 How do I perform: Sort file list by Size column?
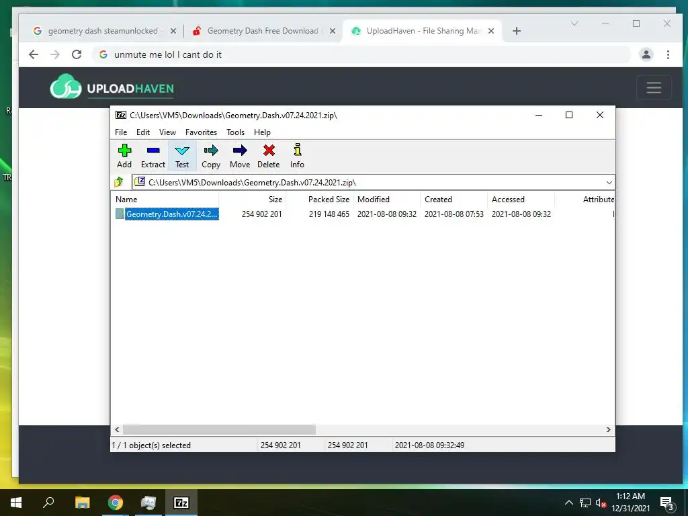pyautogui.click(x=253, y=199)
